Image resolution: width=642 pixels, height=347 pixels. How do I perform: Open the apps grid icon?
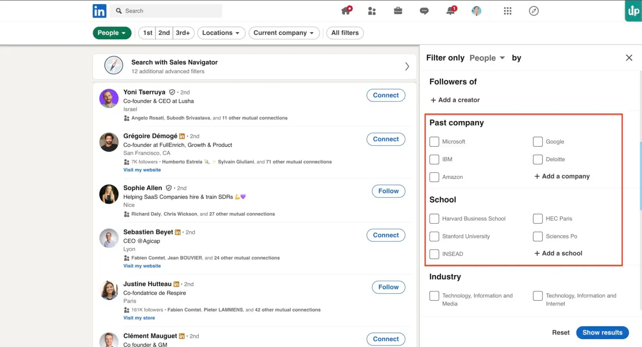coord(507,11)
